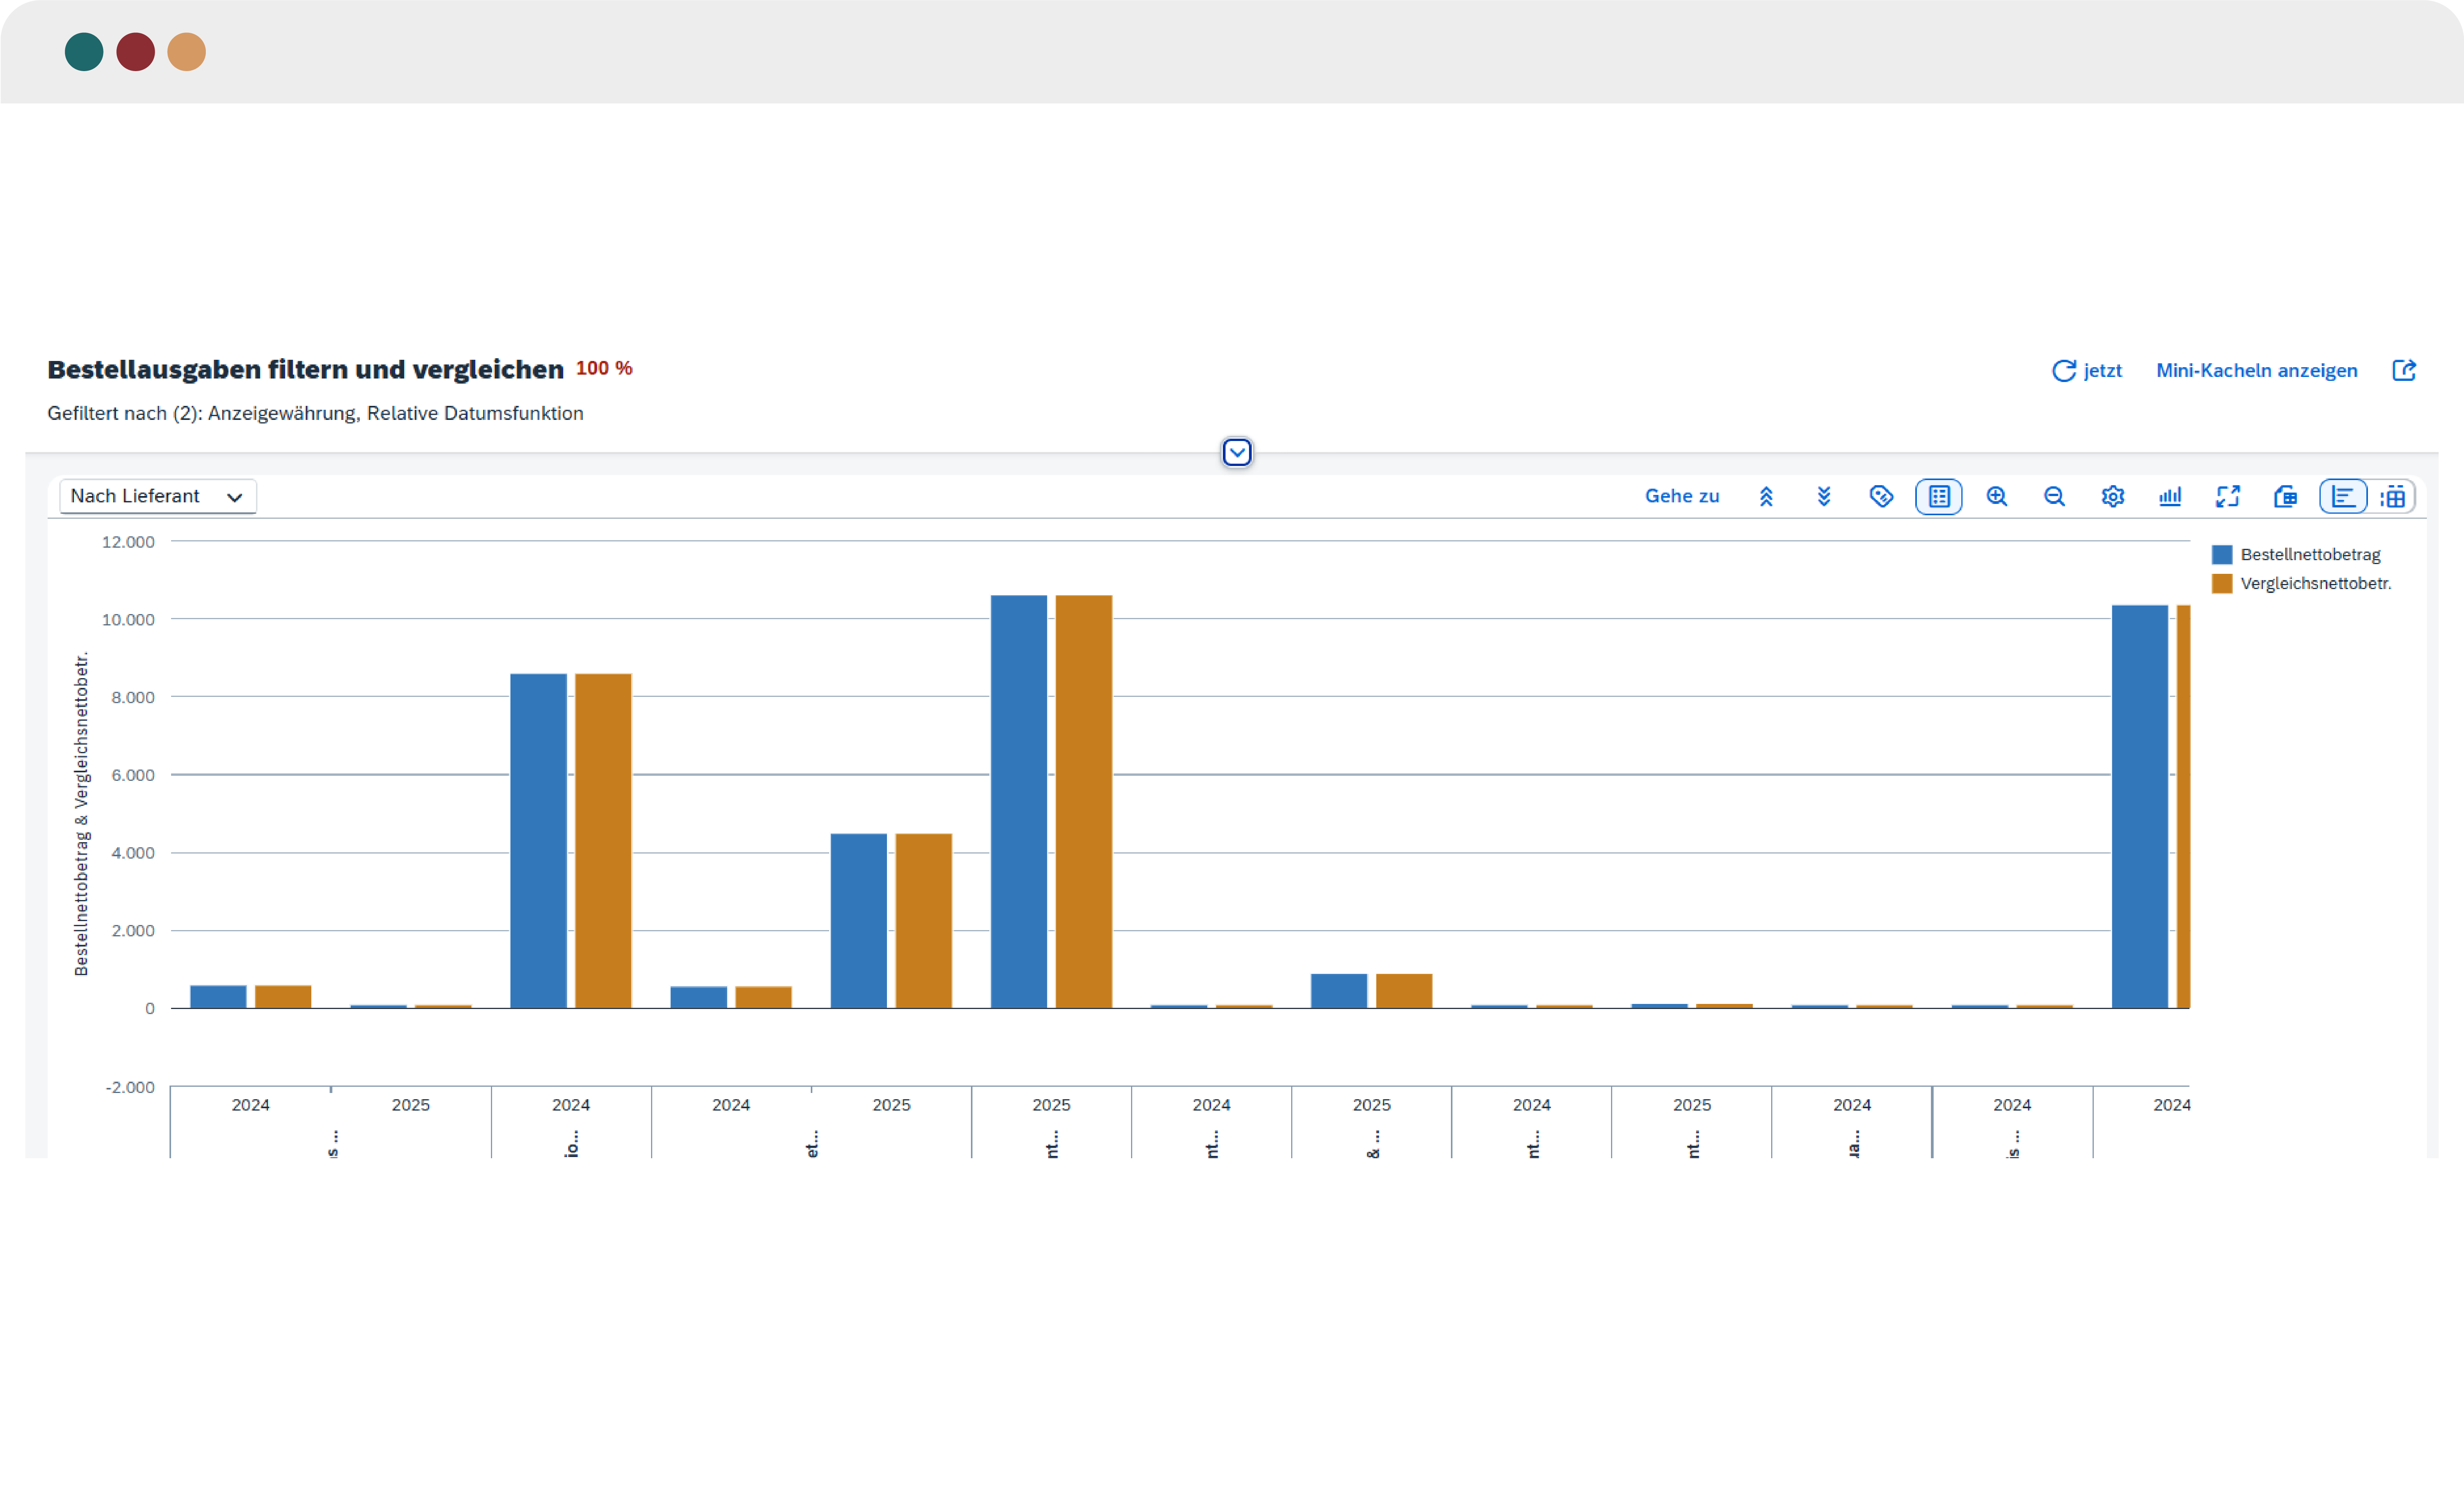Click the 100 % indicator in the title

[x=604, y=369]
